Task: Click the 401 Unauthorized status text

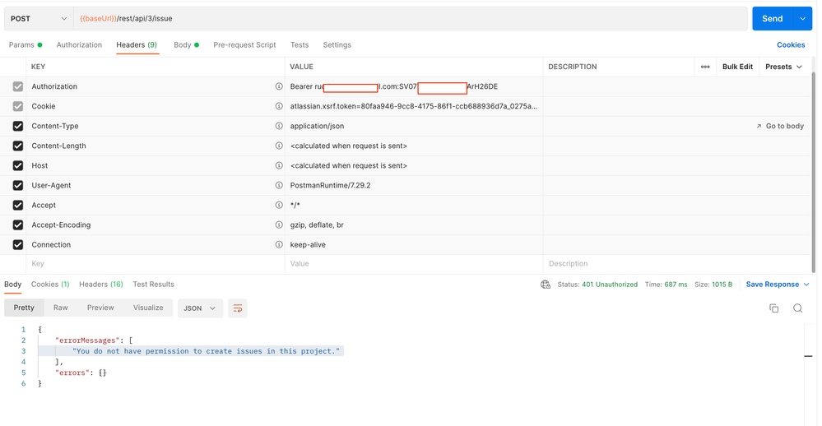Action: coord(609,285)
